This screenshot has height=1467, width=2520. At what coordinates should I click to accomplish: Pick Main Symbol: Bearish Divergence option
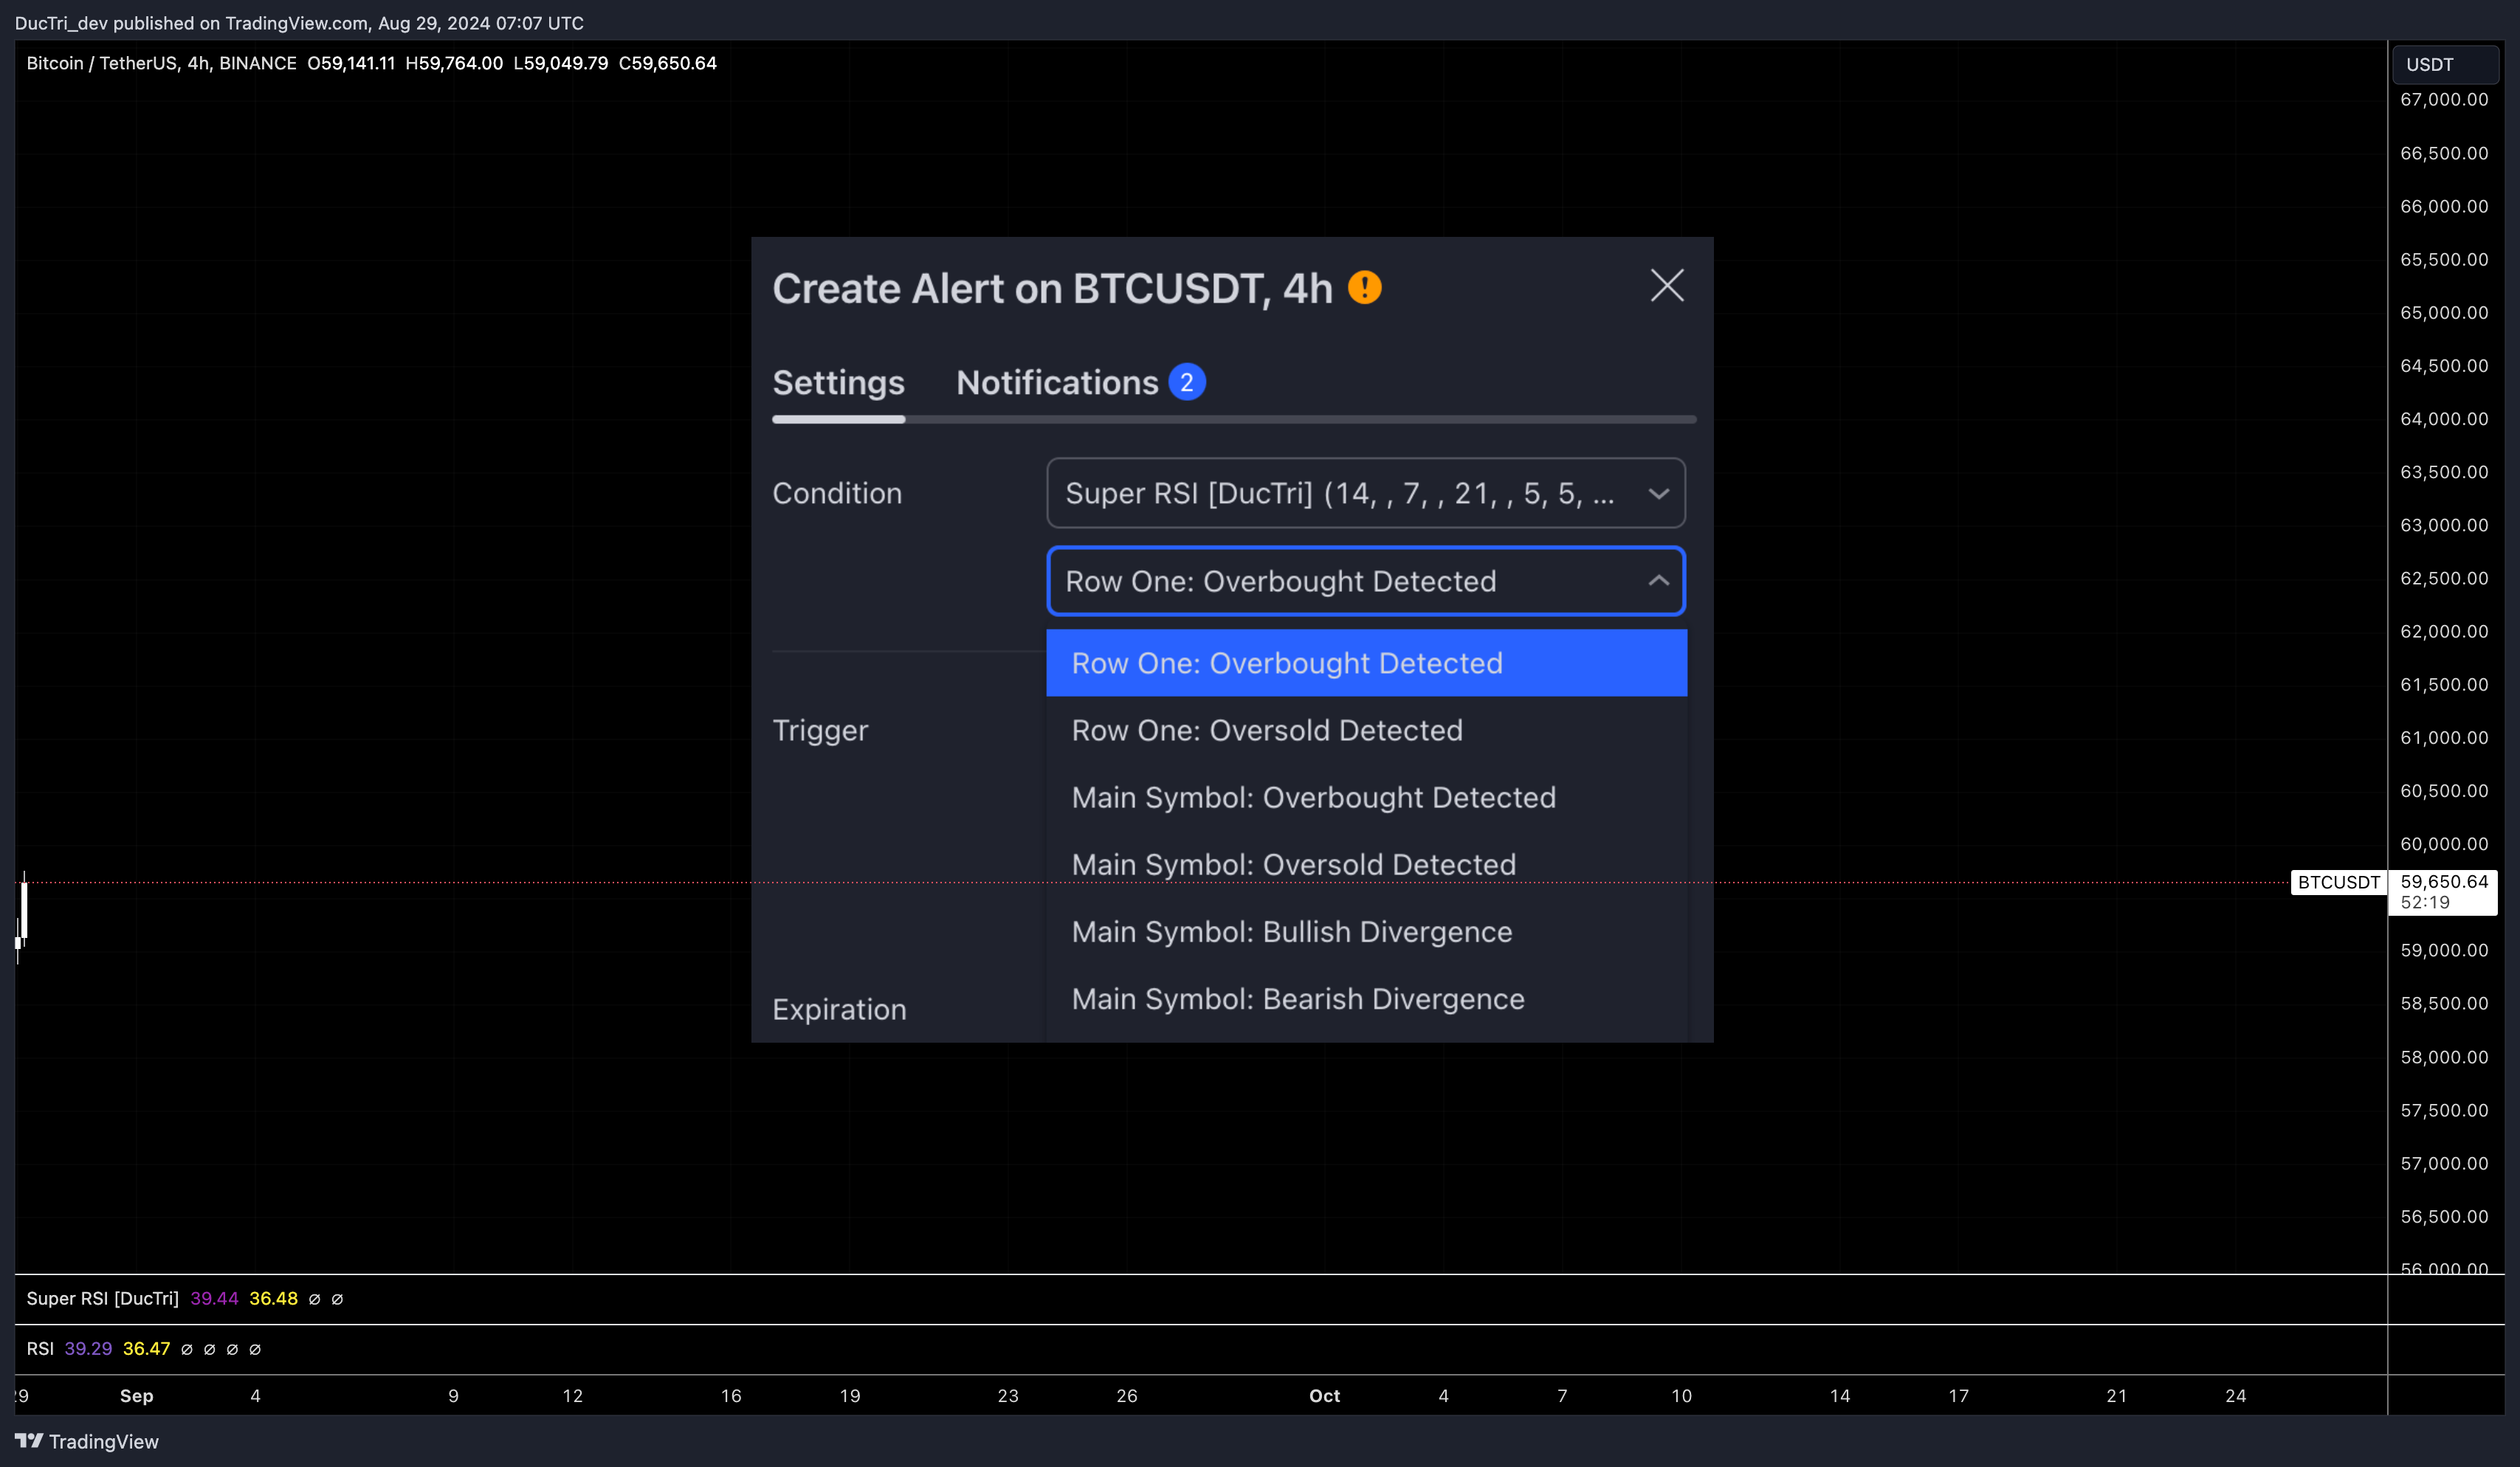pyautogui.click(x=1366, y=998)
